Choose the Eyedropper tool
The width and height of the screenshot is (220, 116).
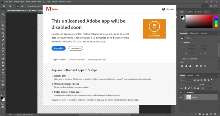coord(3,36)
